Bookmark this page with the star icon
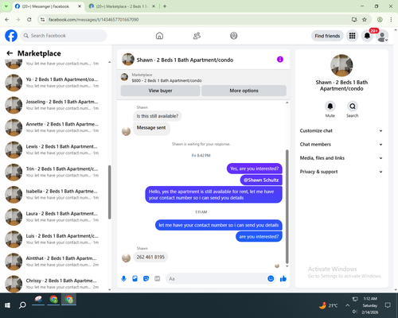Viewport: 398px width, 318px height. [x=365, y=19]
